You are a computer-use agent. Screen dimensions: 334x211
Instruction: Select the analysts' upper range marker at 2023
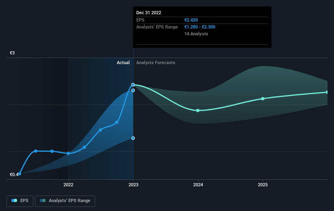point(133,90)
